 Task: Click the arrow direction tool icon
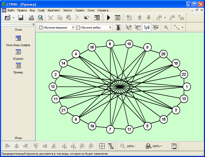point(166,28)
